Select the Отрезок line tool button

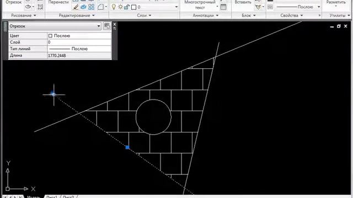point(13,2)
